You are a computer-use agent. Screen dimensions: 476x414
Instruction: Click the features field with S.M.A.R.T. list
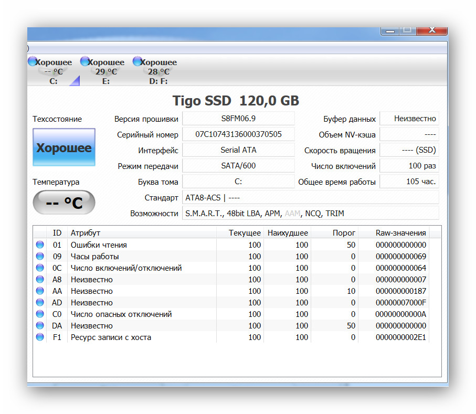[311, 214]
